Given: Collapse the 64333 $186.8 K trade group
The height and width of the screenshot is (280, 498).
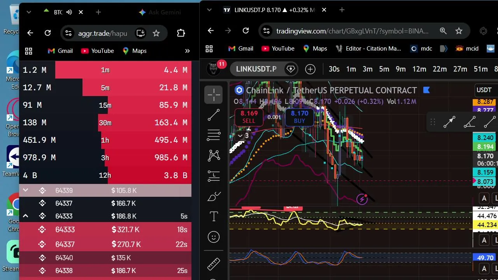Looking at the screenshot, I should [25, 216].
